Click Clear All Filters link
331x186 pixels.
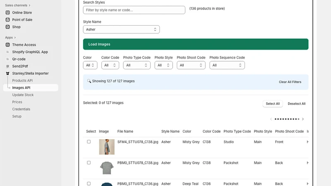click(290, 82)
